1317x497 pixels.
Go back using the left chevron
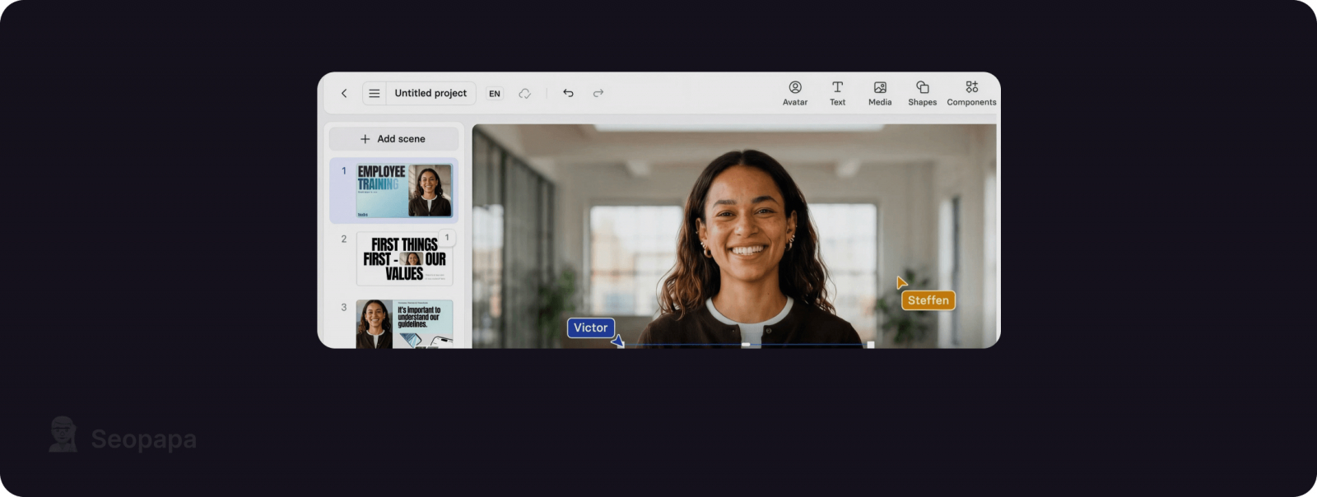344,94
